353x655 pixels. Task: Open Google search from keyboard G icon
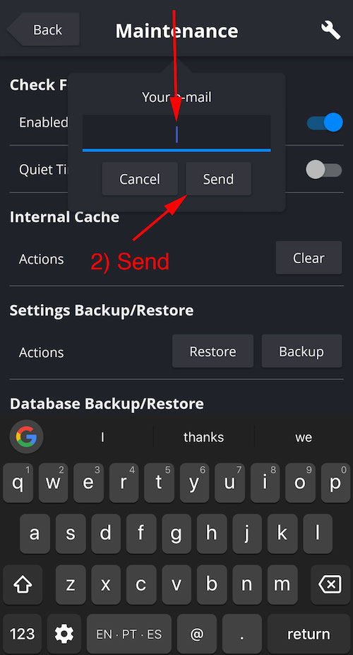[26, 437]
